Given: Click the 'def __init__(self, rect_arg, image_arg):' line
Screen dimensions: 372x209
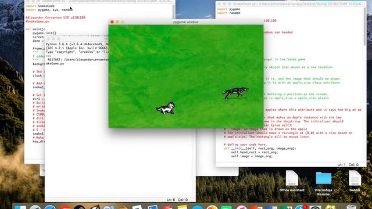Looking at the screenshot, I should (260, 149).
